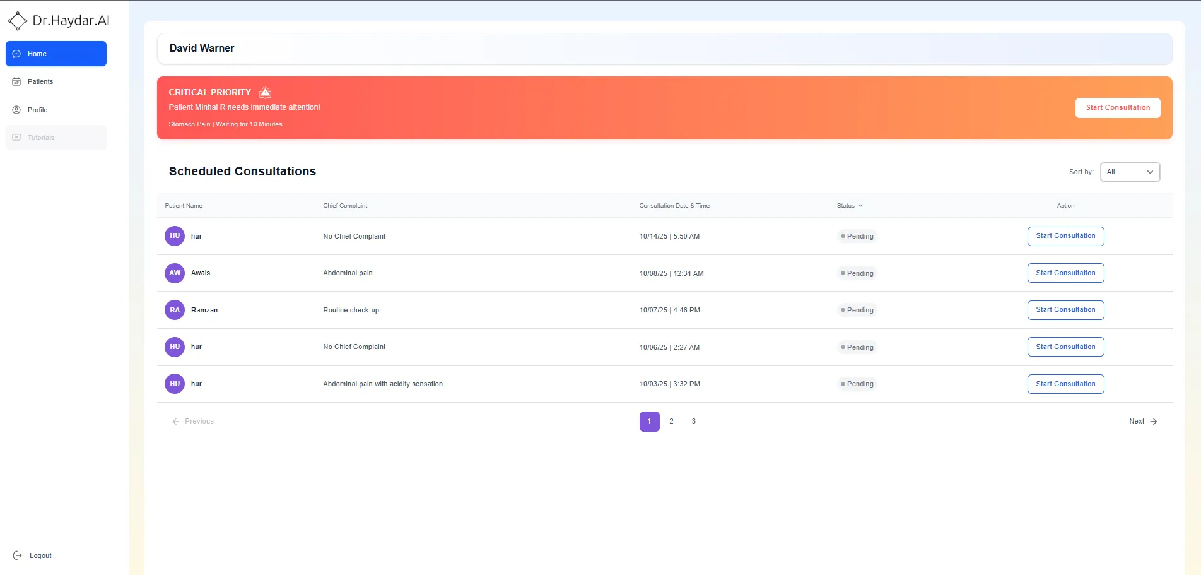The width and height of the screenshot is (1201, 575).
Task: Go to page 3 of consultations
Action: [x=694, y=422]
